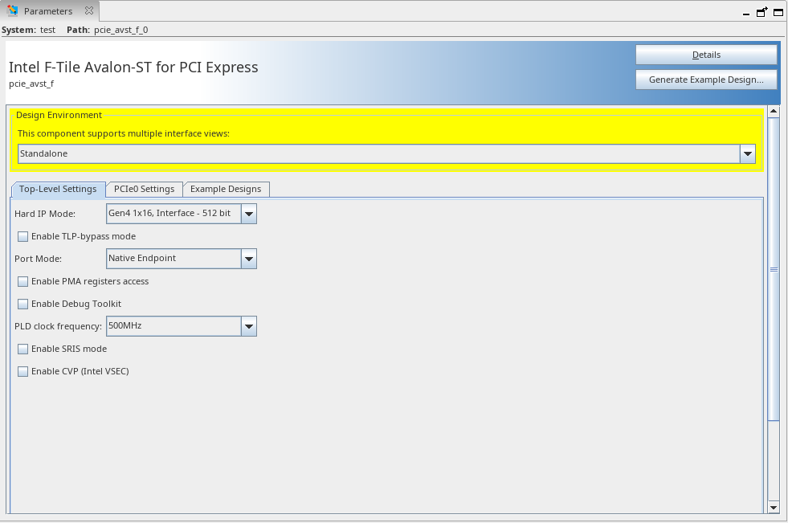Click the Port Mode label
The height and width of the screenshot is (523, 788).
tap(39, 259)
